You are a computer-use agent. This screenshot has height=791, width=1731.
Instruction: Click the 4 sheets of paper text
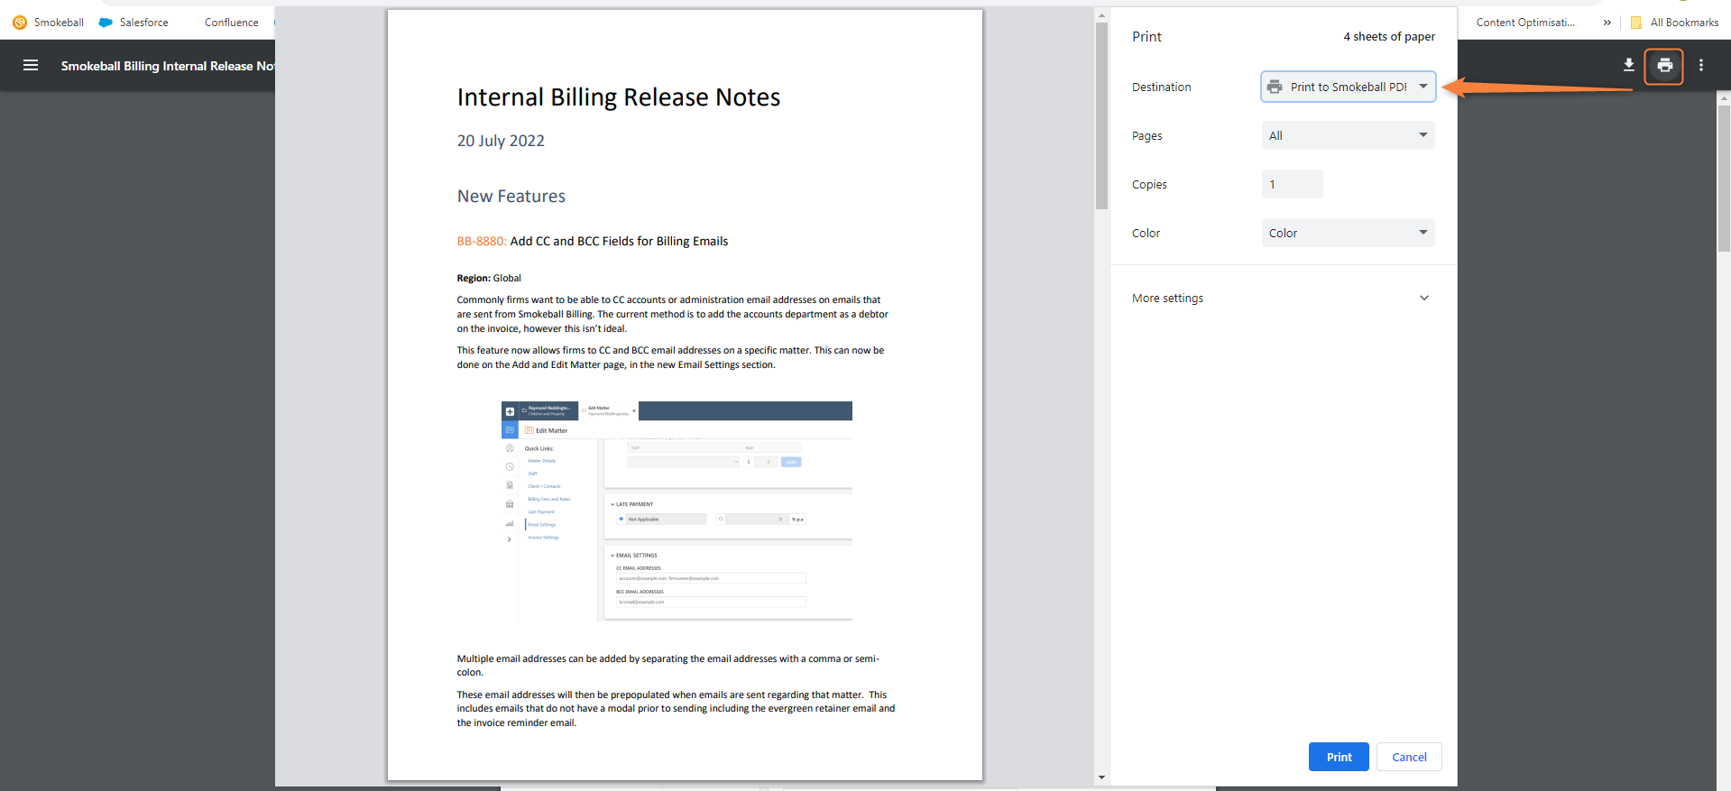click(x=1389, y=36)
